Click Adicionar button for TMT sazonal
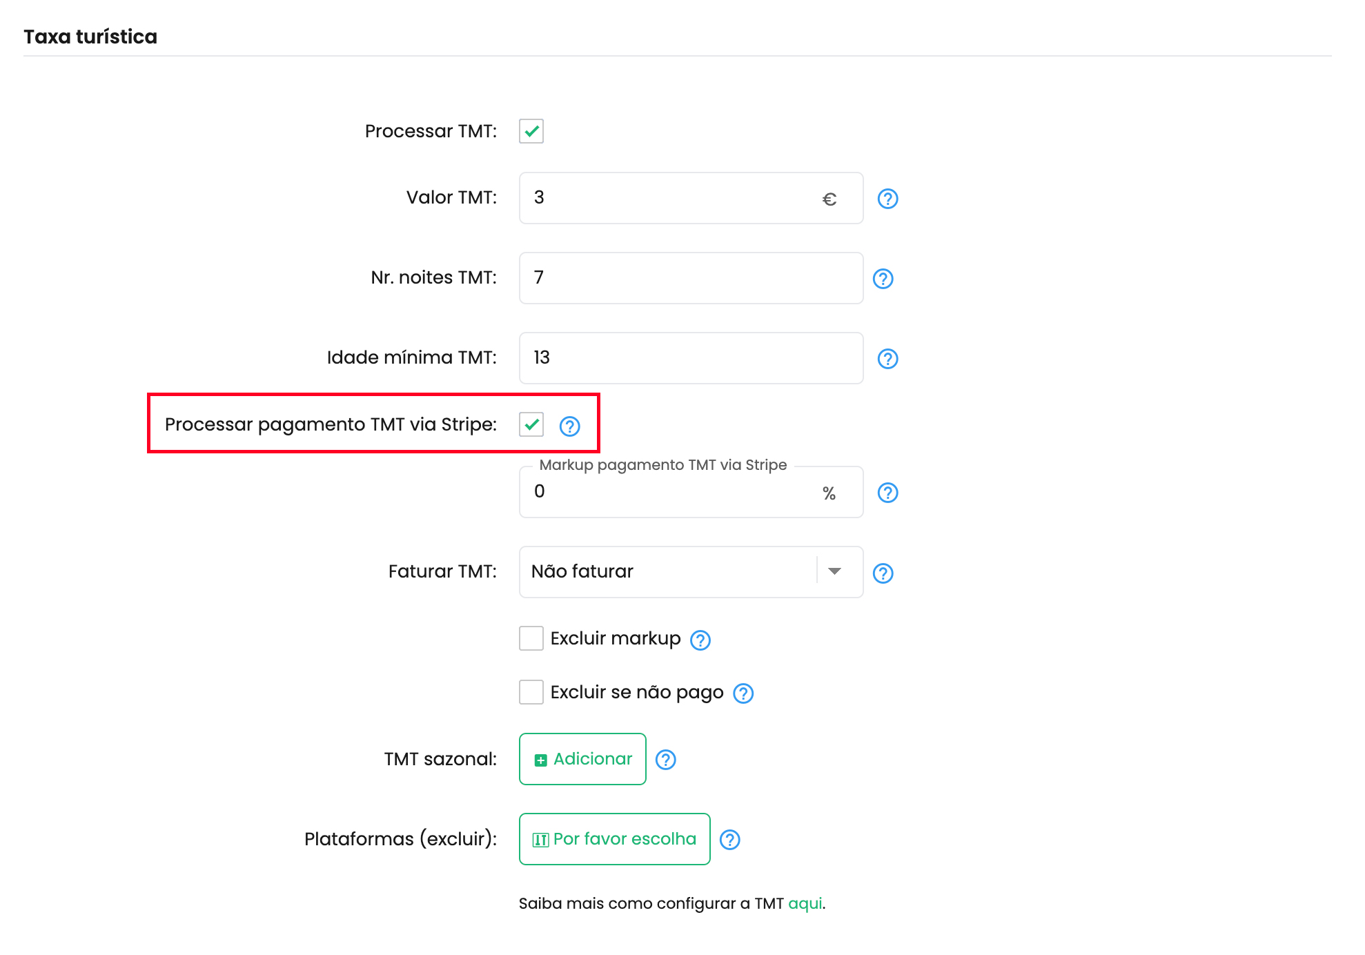 click(582, 759)
